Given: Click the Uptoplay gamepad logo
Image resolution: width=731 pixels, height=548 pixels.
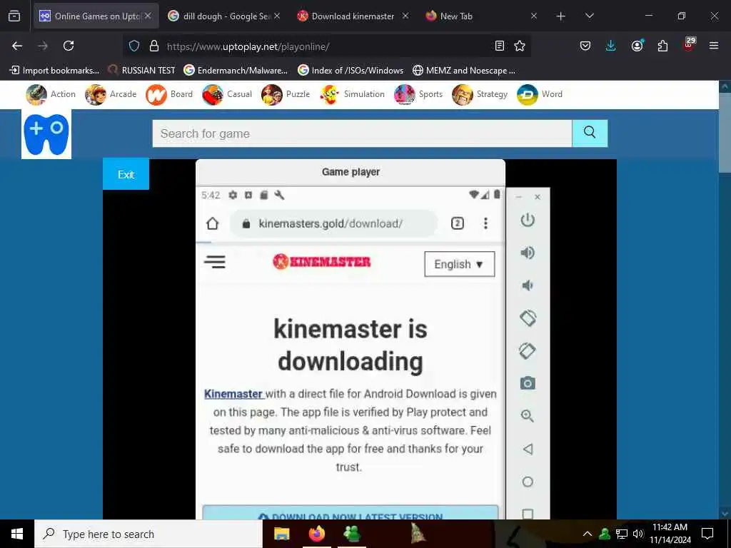Looking at the screenshot, I should tap(46, 134).
